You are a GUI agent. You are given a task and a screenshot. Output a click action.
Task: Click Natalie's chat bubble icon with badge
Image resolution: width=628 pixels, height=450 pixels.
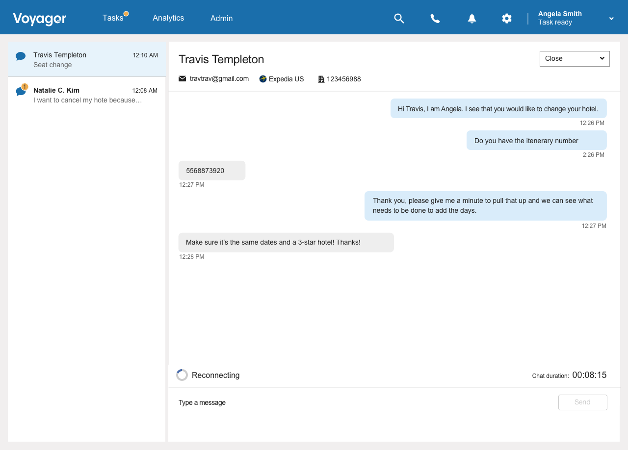pos(21,92)
